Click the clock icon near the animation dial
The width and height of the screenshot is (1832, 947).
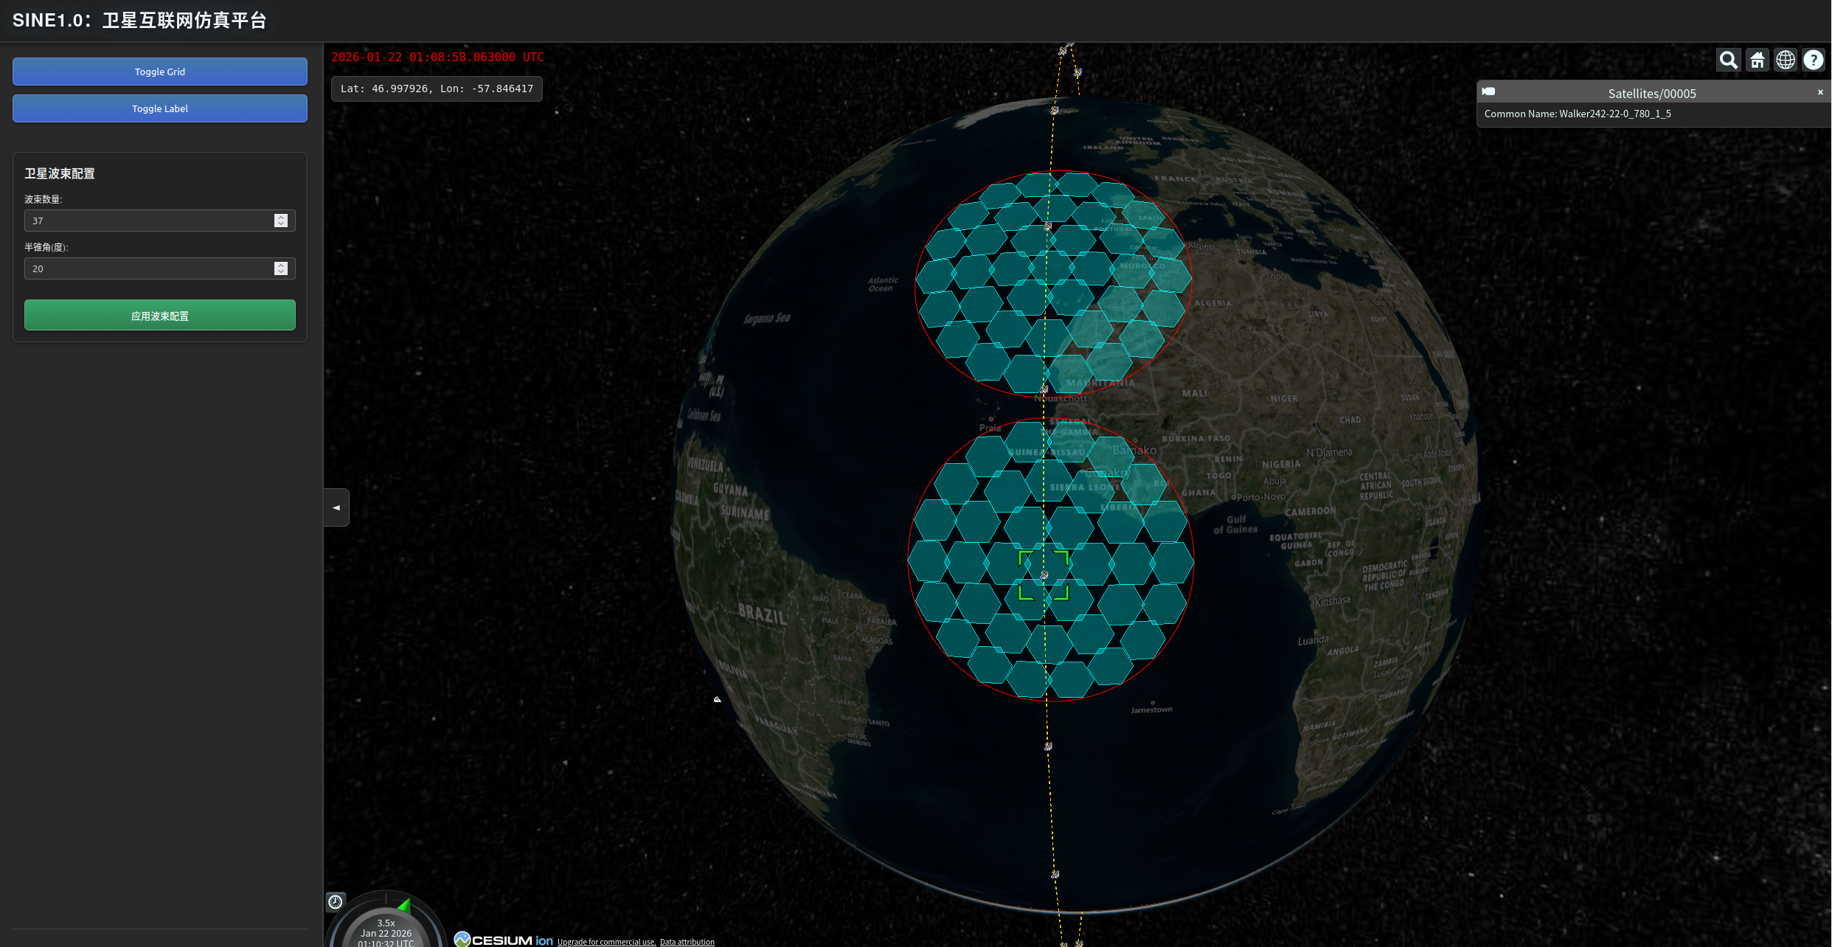click(x=336, y=901)
